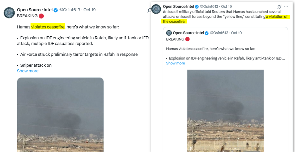
Task: Click the right tweet's profile avatar
Action: (x=156, y=9)
